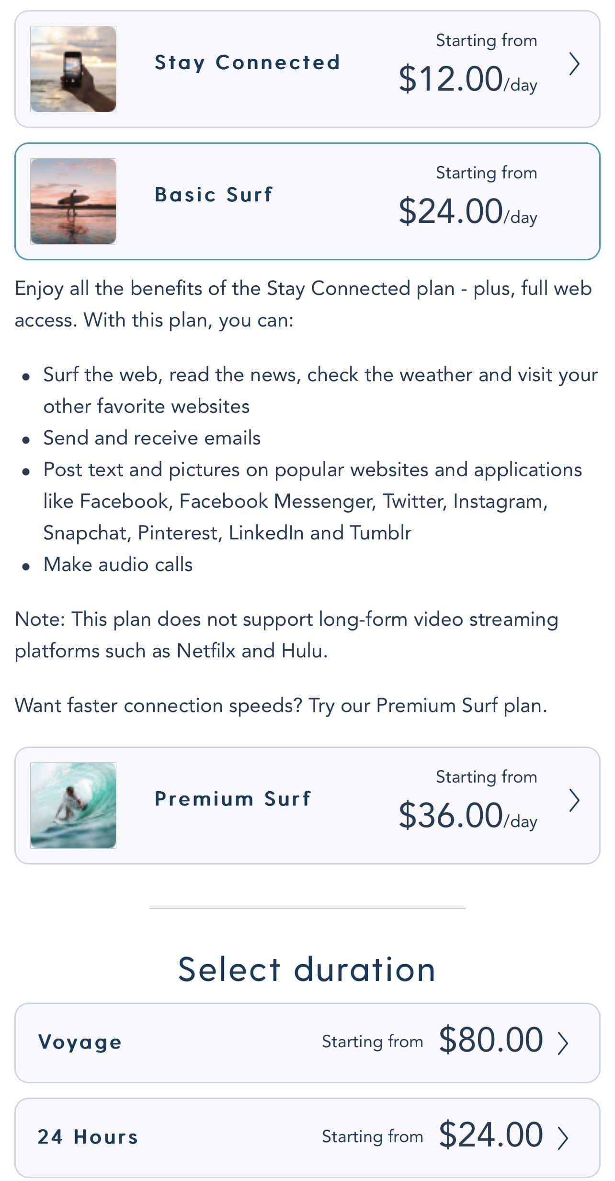Select the Stay Connected plan title
Viewport: 615px width, 1181px height.
[x=247, y=63]
